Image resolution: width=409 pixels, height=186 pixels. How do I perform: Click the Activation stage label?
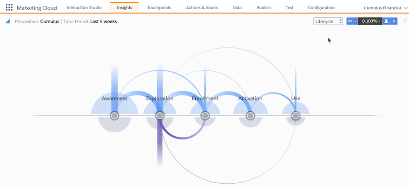pos(251,99)
